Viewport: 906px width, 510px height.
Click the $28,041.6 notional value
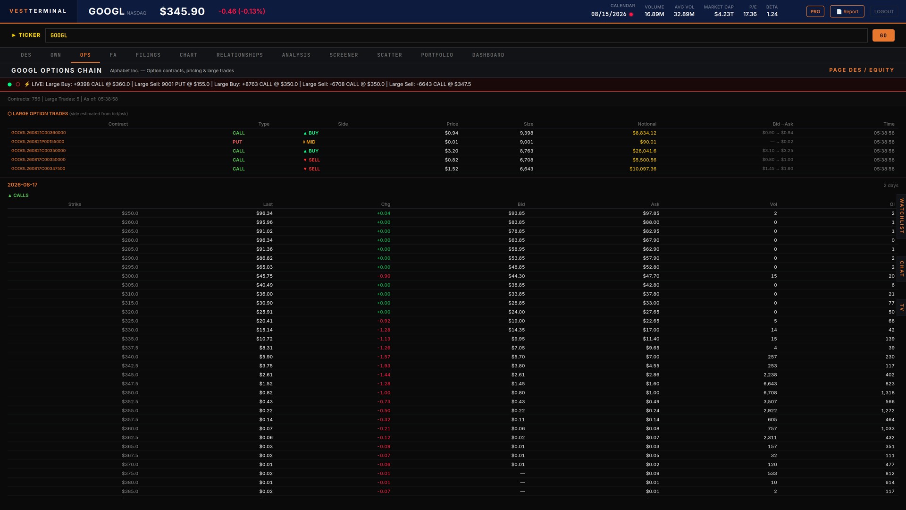click(x=644, y=151)
